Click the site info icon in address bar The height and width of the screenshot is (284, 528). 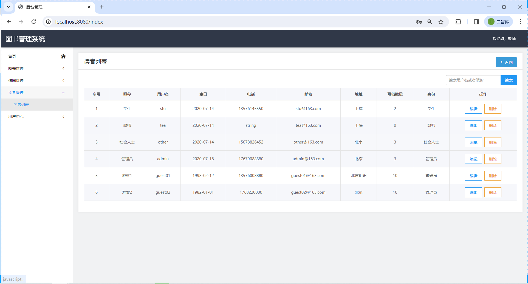coord(48,22)
